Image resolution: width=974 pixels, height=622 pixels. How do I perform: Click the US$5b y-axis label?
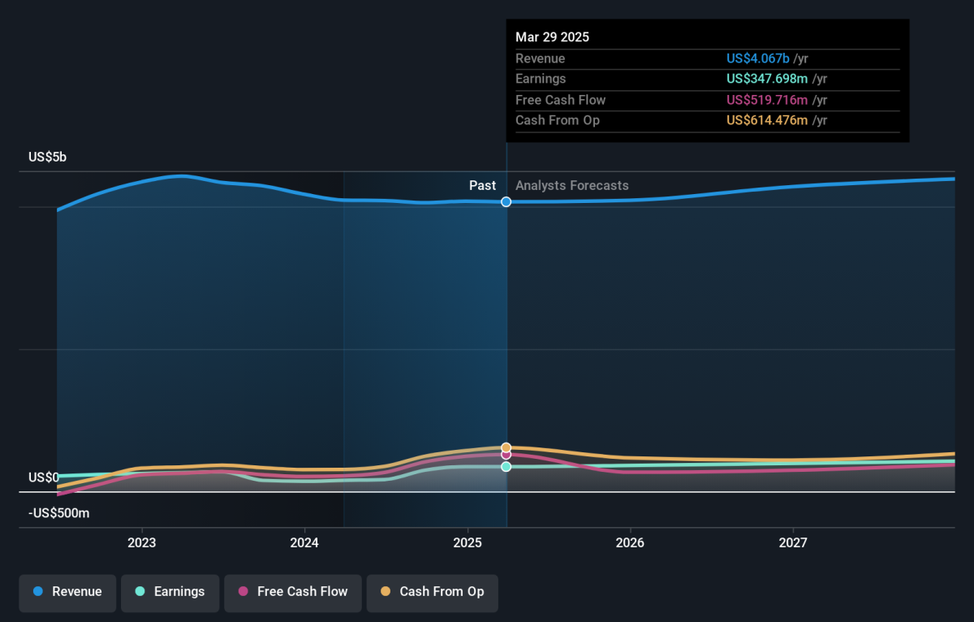pos(47,158)
